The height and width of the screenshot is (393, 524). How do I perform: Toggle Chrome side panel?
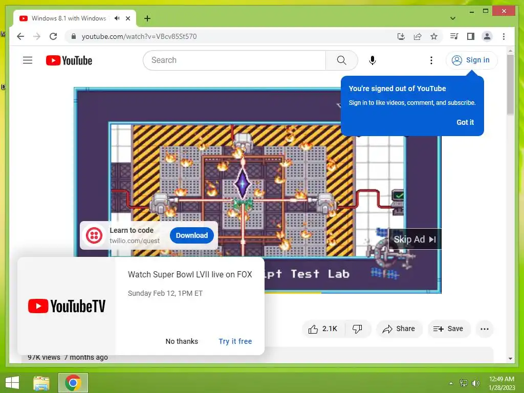471,36
